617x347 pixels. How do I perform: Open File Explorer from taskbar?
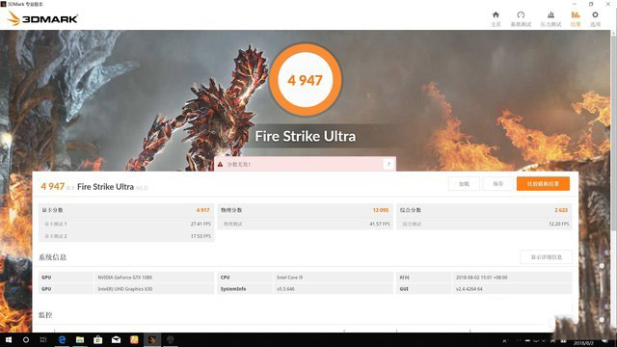[x=80, y=339]
